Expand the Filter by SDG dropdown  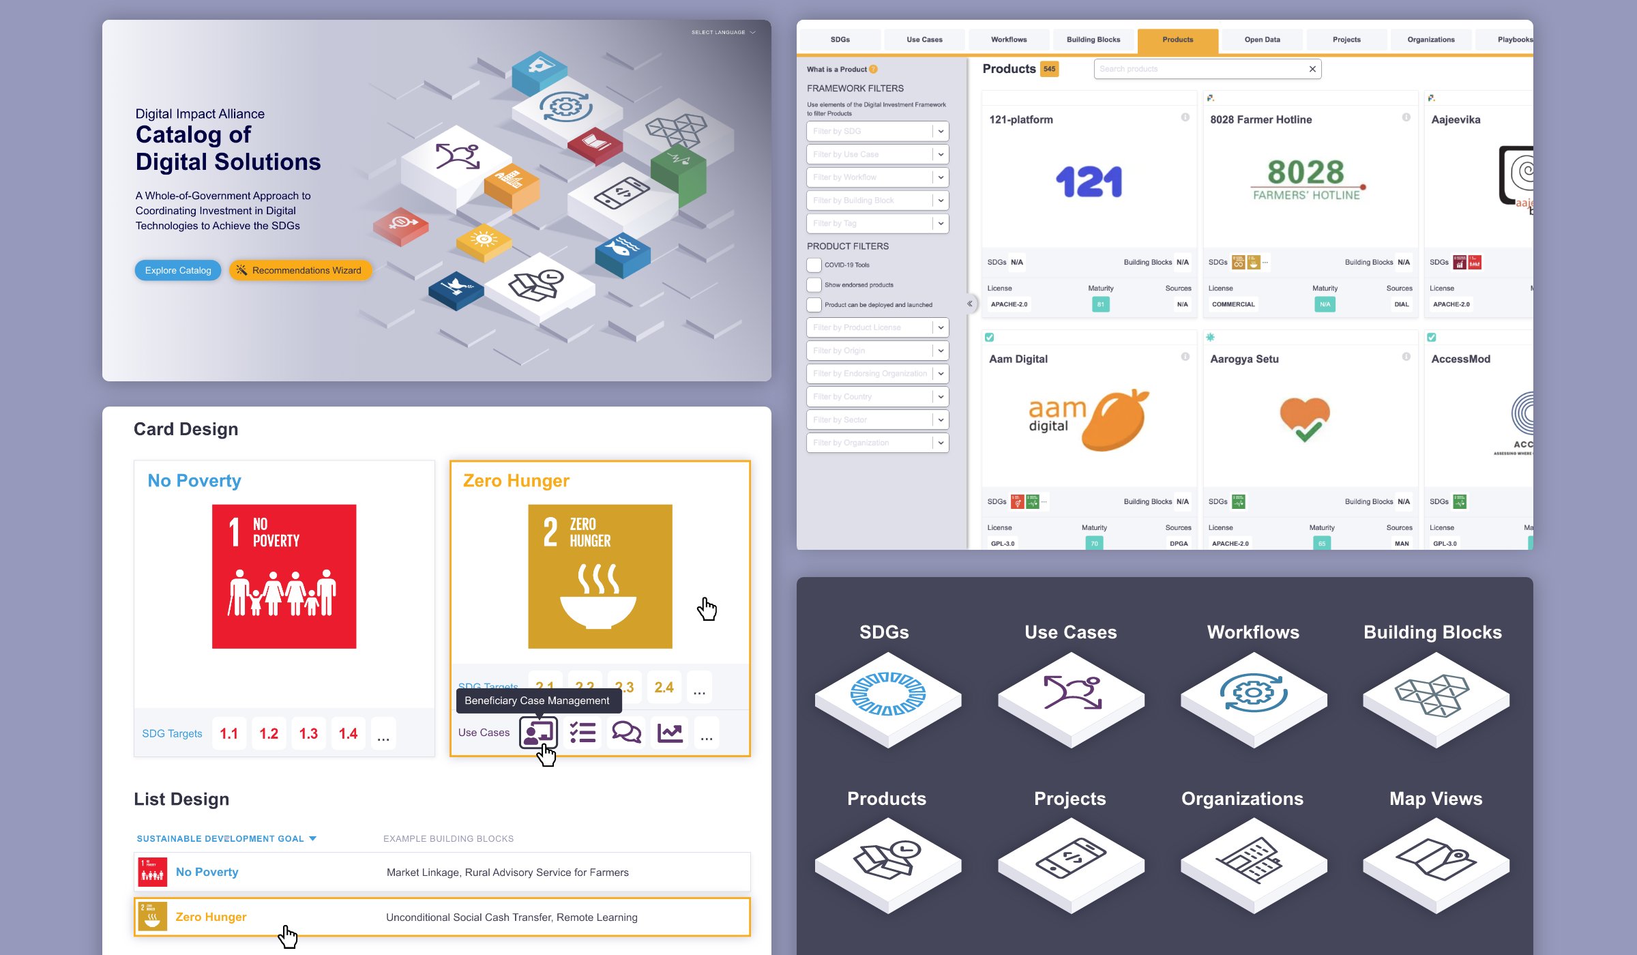pyautogui.click(x=941, y=131)
